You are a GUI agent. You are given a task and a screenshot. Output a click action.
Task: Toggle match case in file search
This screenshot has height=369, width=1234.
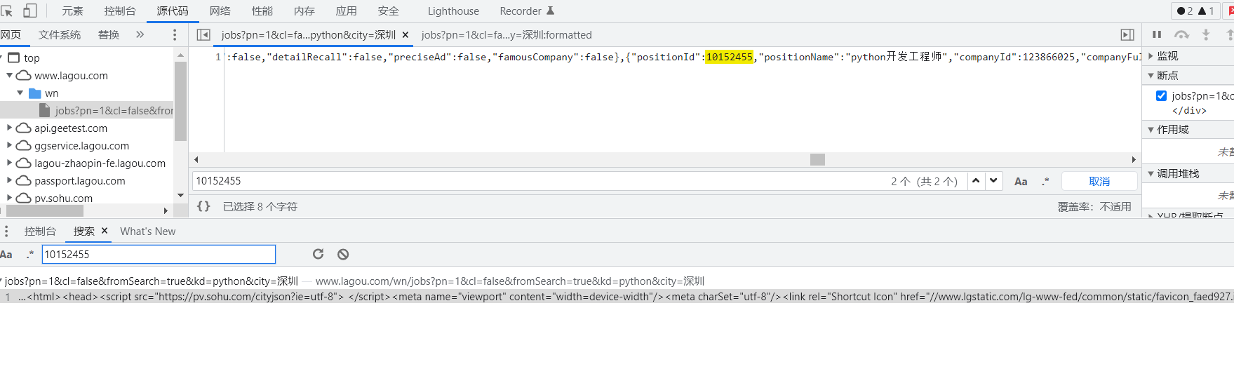[x=1021, y=181]
